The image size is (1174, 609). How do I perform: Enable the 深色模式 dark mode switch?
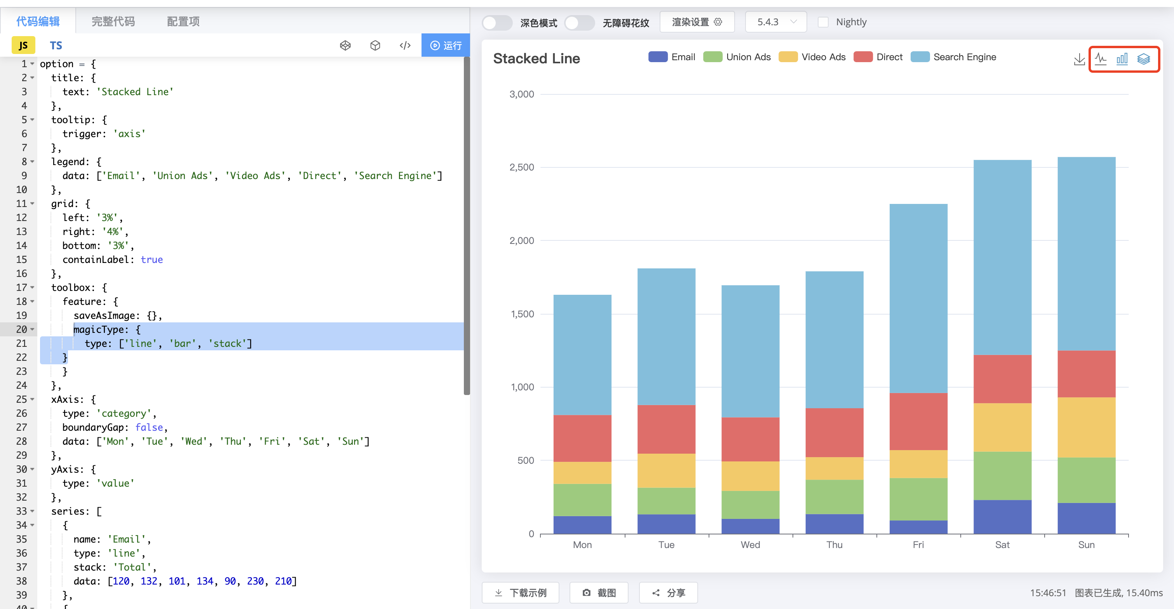click(497, 22)
